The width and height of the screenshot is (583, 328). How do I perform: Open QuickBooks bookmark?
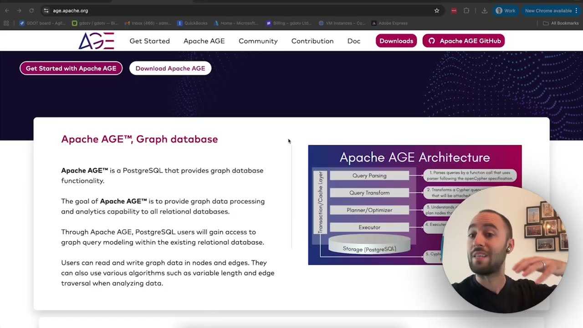193,23
